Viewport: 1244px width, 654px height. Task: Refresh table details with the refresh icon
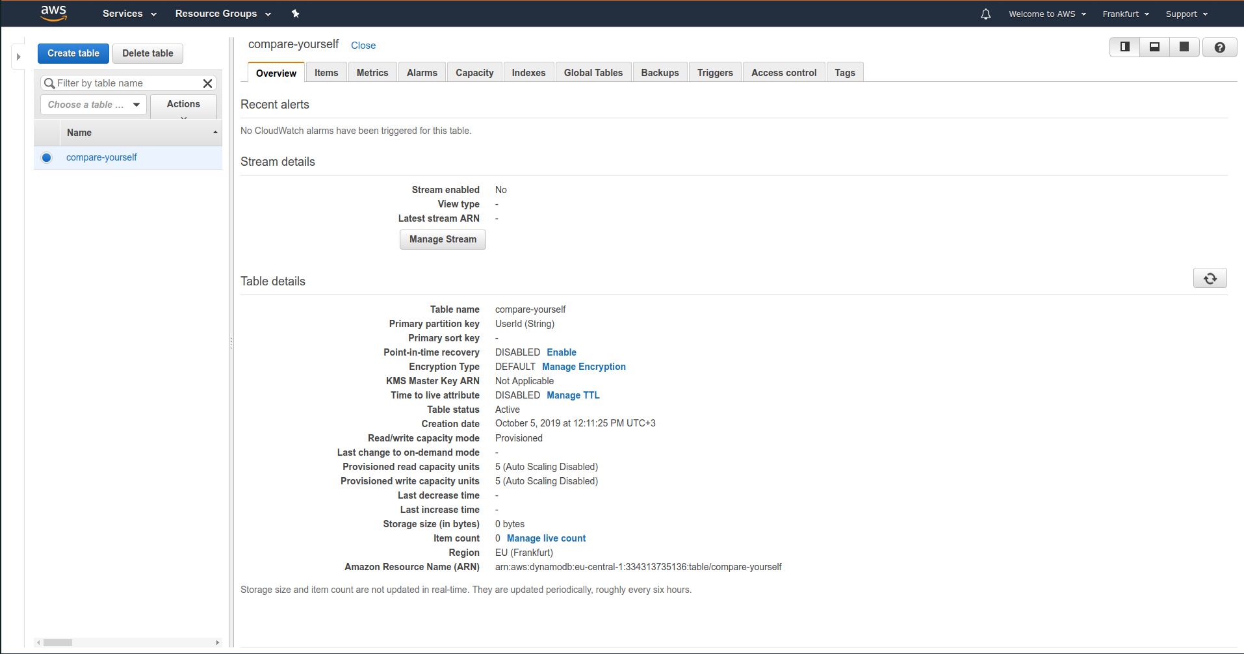pyautogui.click(x=1210, y=278)
